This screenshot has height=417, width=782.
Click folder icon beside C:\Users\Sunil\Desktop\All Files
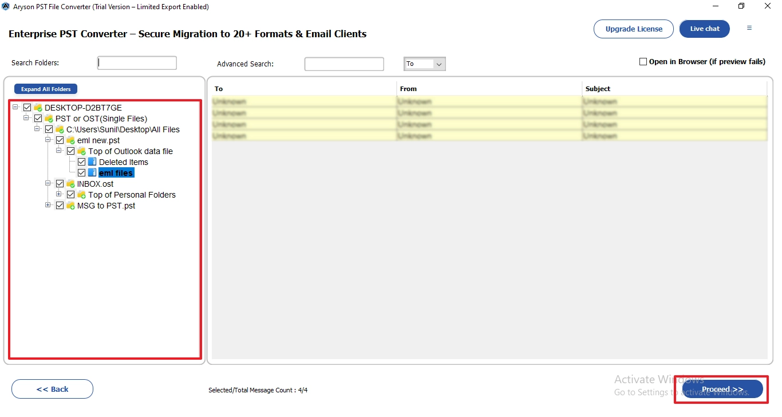point(60,129)
